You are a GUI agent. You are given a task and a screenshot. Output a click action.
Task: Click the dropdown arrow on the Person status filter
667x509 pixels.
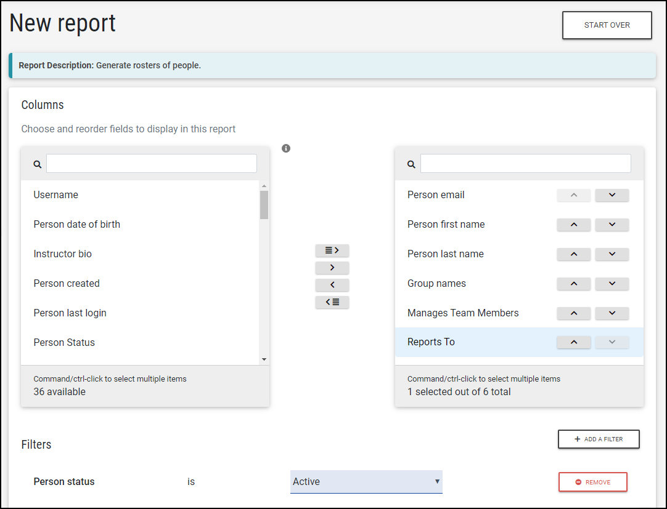pyautogui.click(x=437, y=481)
